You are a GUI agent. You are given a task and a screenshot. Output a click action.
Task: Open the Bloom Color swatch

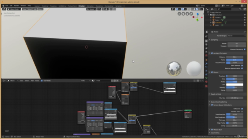pyautogui.click(x=235, y=85)
